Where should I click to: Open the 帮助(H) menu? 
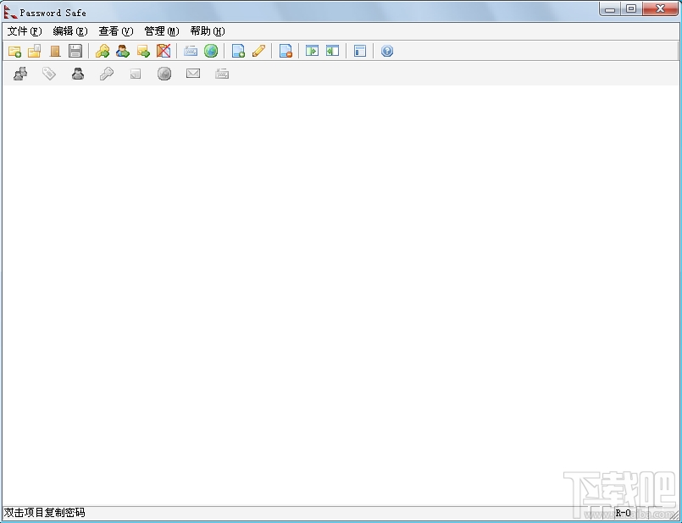coord(208,31)
